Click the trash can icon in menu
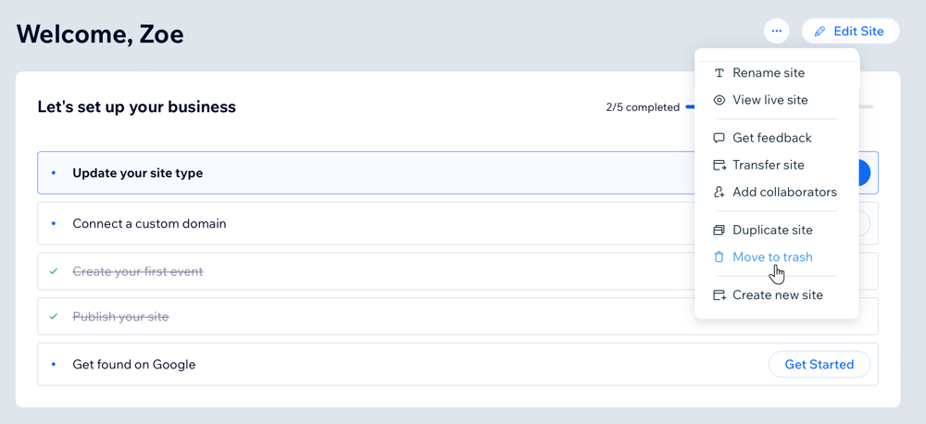 [719, 257]
